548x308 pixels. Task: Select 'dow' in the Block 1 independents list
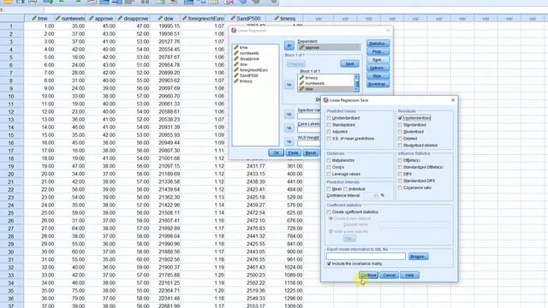[309, 89]
